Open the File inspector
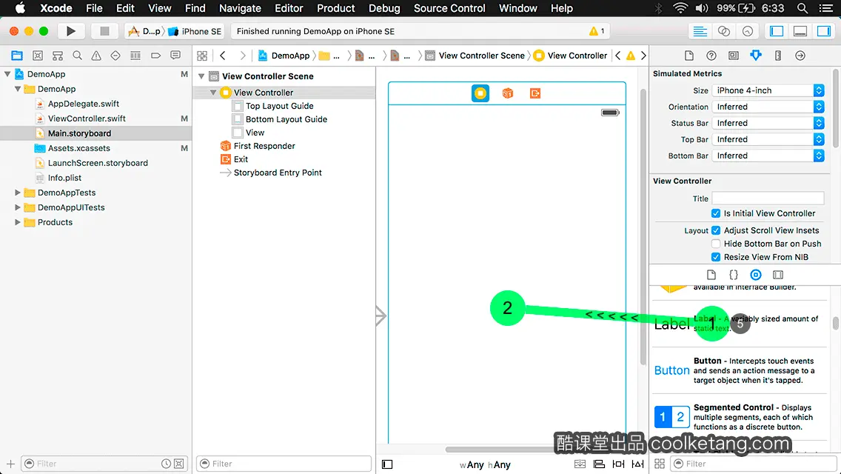This screenshot has width=841, height=474. coord(689,56)
